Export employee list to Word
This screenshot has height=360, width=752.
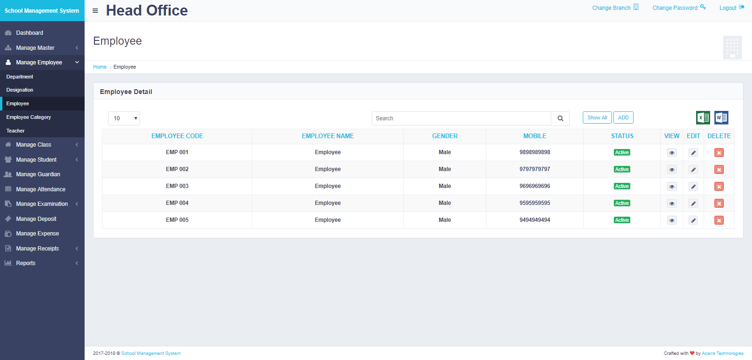[721, 117]
